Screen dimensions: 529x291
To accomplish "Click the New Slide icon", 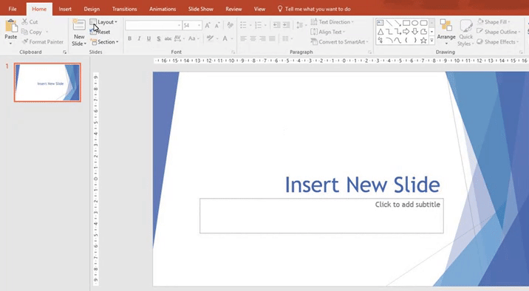I will (x=79, y=25).
